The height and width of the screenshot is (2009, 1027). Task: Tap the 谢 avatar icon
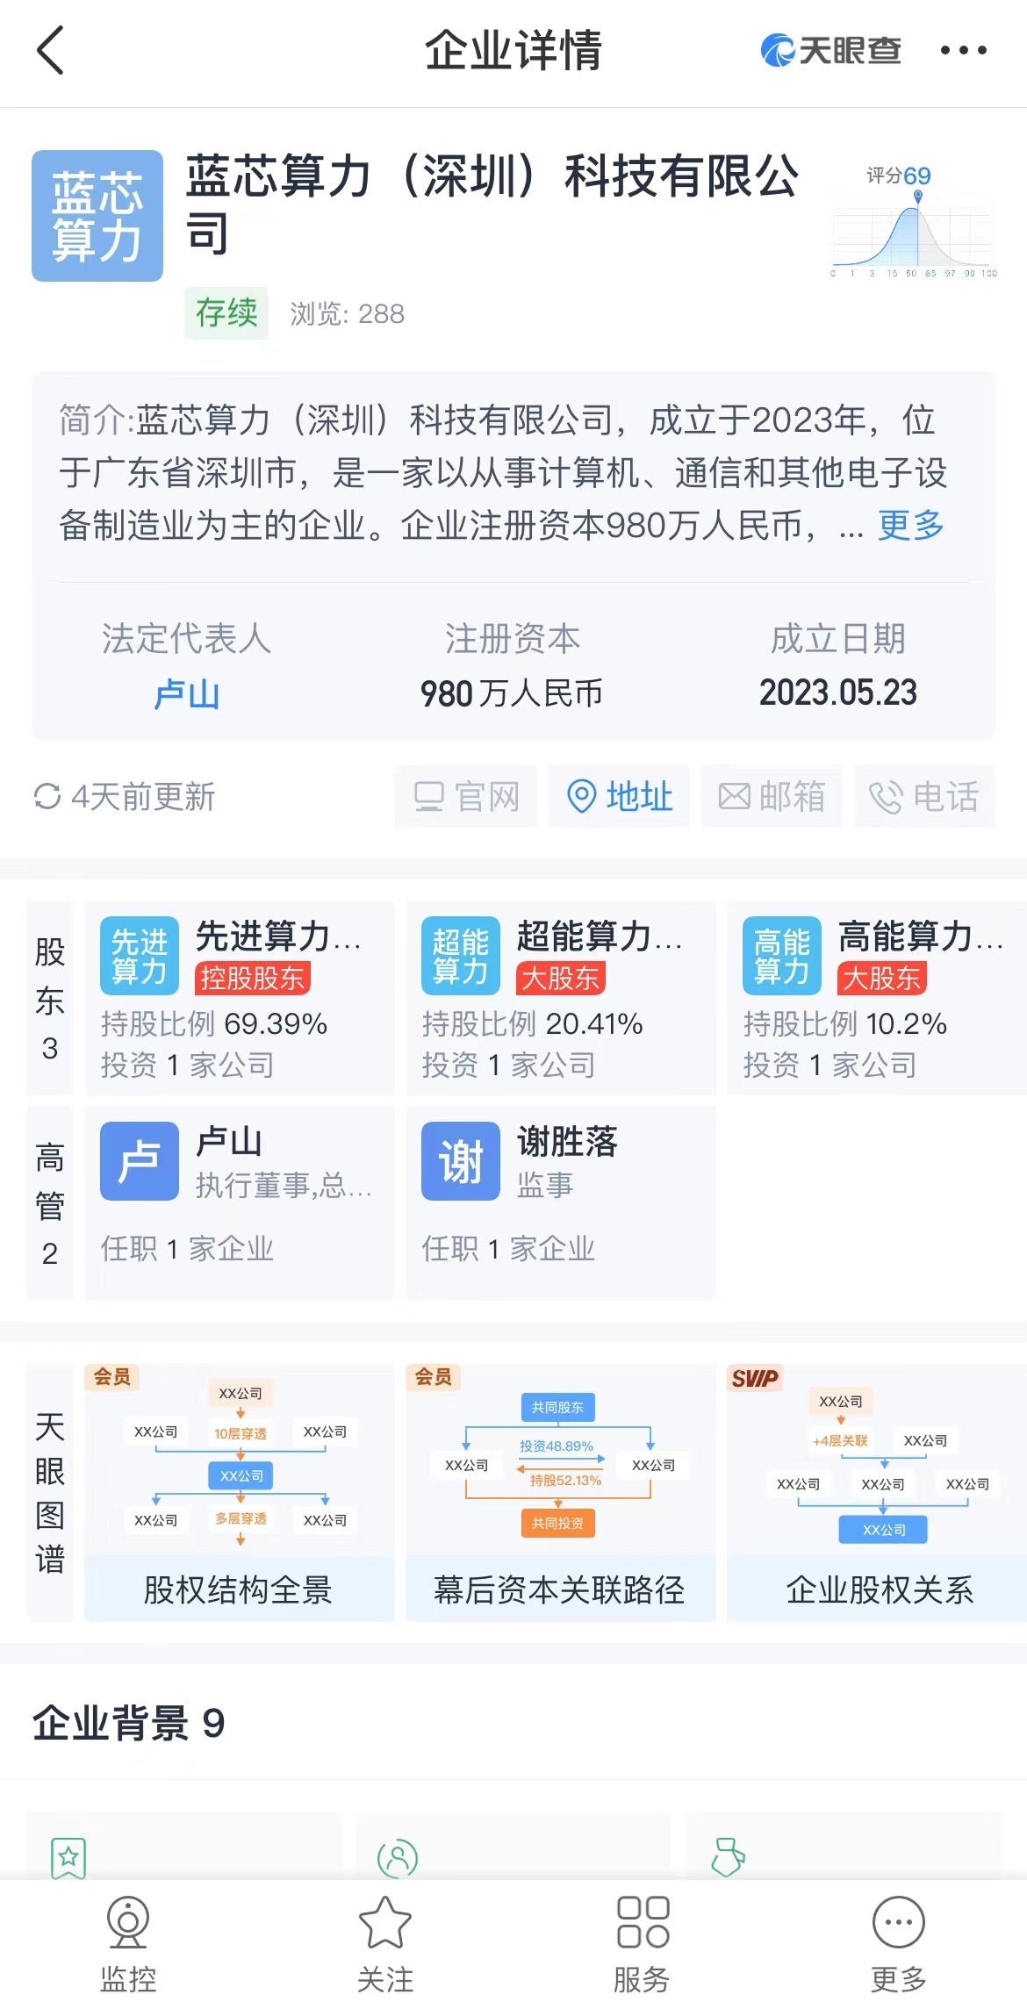tap(461, 1161)
